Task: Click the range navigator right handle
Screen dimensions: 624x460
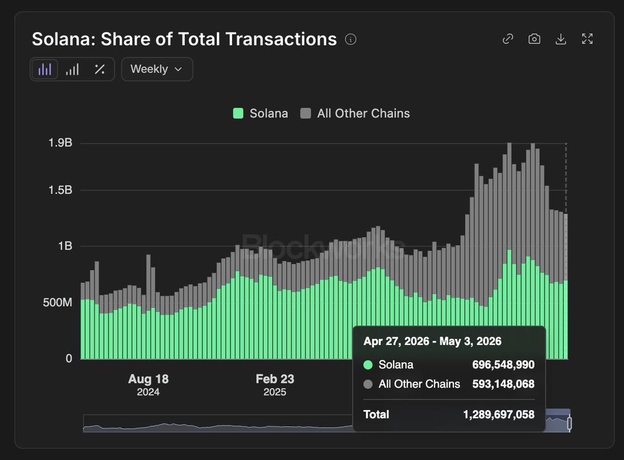Action: [x=569, y=423]
